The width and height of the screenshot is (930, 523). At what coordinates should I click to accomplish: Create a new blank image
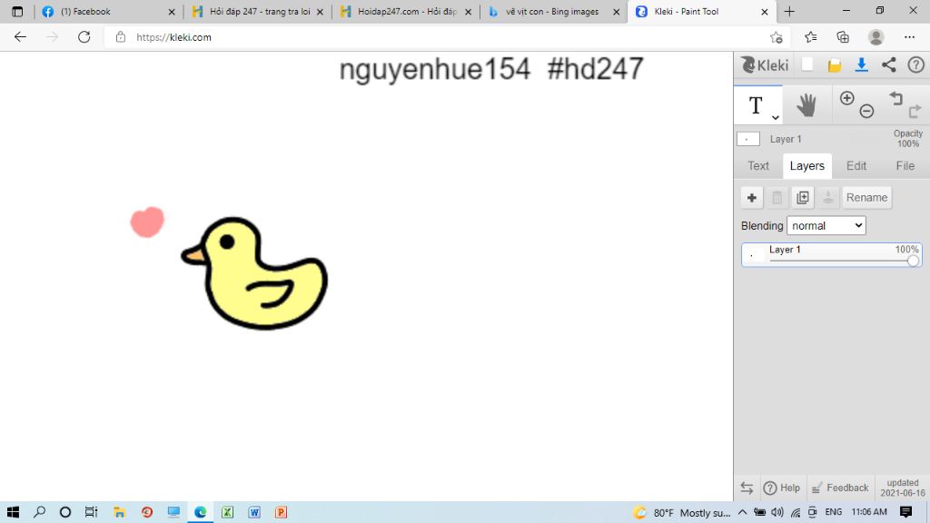[807, 64]
